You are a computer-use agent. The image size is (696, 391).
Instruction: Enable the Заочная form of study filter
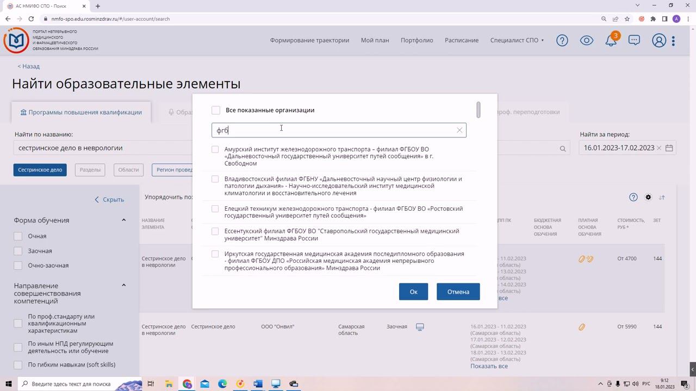coord(18,251)
